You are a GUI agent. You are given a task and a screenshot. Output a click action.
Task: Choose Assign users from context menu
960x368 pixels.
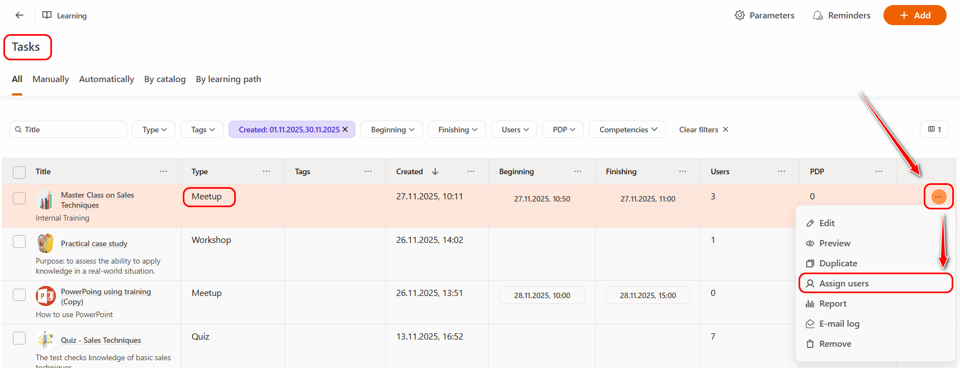coord(843,284)
